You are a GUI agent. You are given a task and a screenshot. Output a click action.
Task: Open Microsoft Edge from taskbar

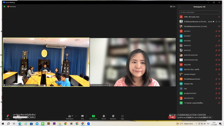pyautogui.click(x=20, y=124)
